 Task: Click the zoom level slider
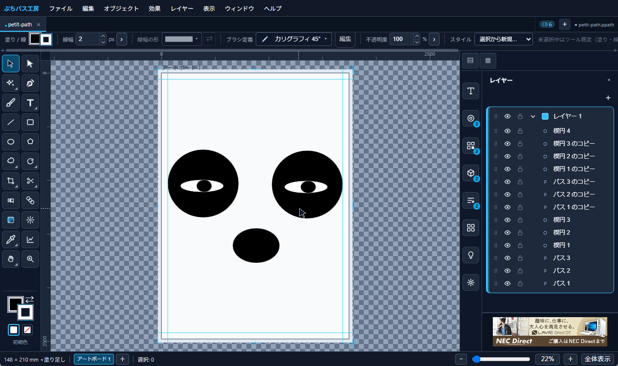click(501, 359)
